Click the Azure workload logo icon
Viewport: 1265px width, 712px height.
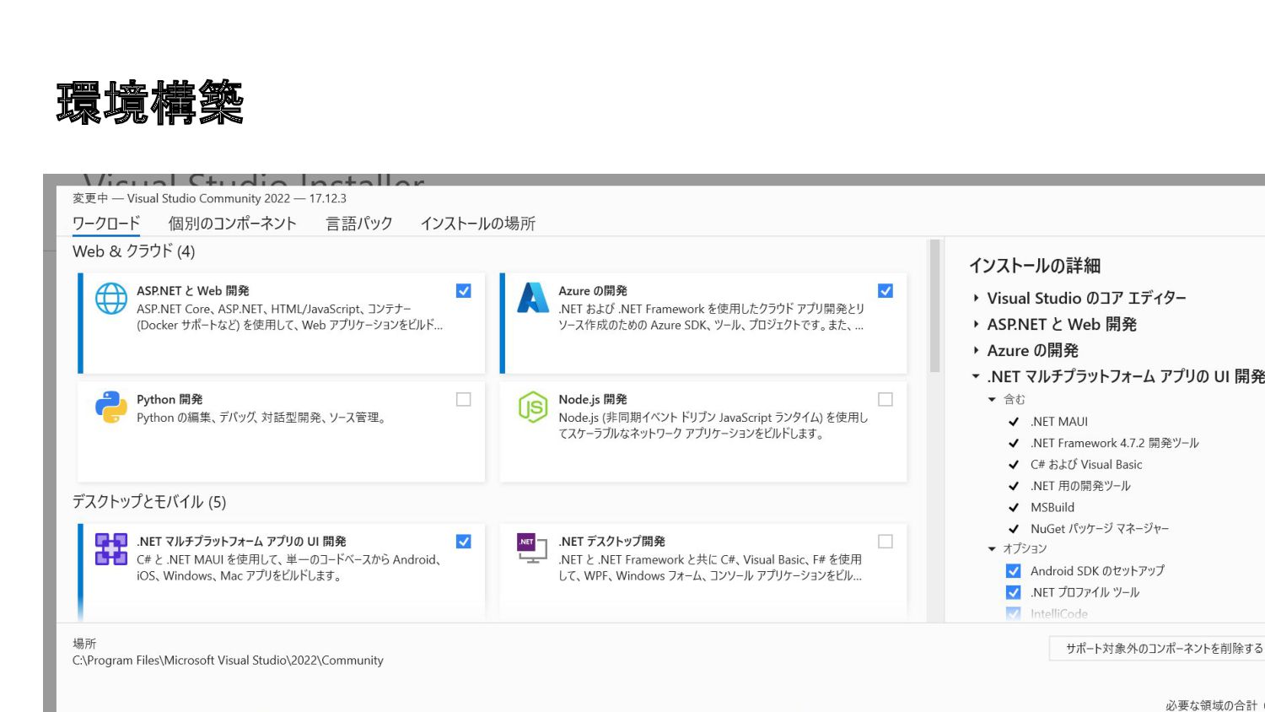pos(533,299)
